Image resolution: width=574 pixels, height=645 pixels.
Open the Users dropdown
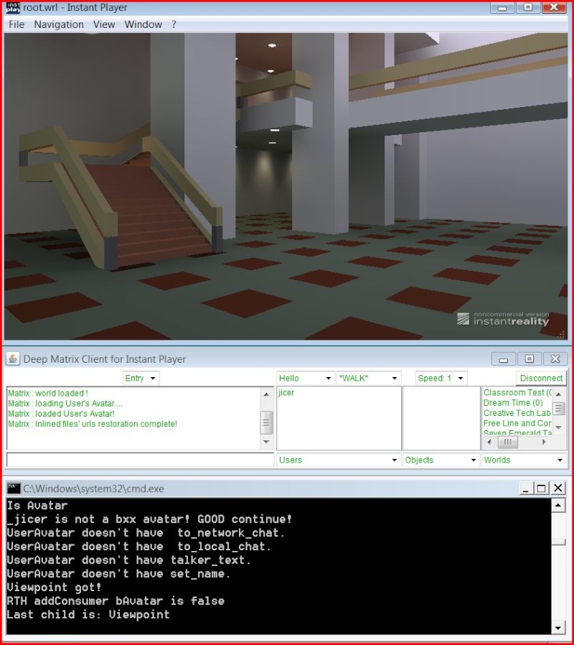click(339, 460)
